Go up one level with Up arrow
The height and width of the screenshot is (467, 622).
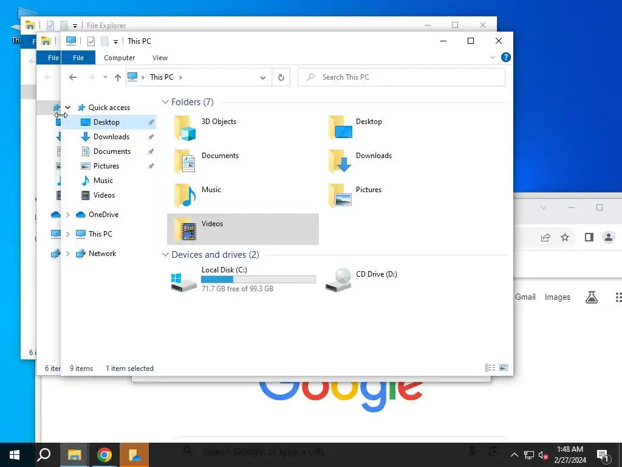(x=117, y=77)
